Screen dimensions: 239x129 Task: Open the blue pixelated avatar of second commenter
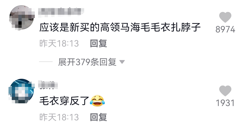click(x=21, y=91)
